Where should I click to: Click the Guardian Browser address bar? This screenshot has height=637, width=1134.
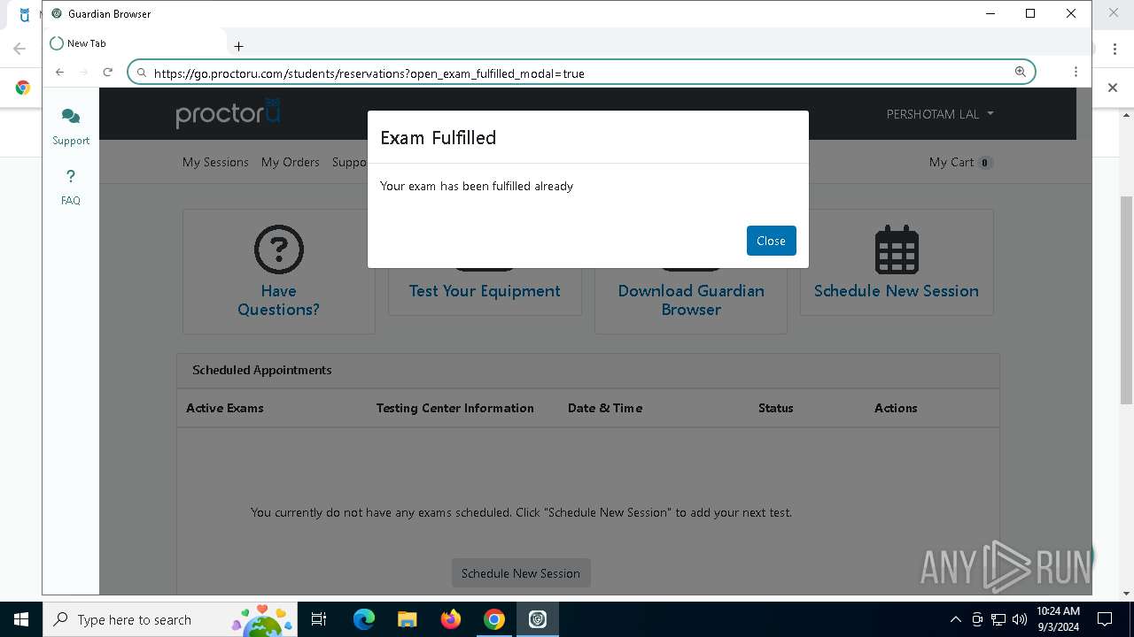pos(581,73)
